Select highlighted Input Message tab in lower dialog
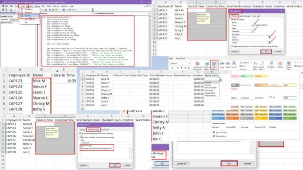This screenshot has height=170, width=303. 93,130
